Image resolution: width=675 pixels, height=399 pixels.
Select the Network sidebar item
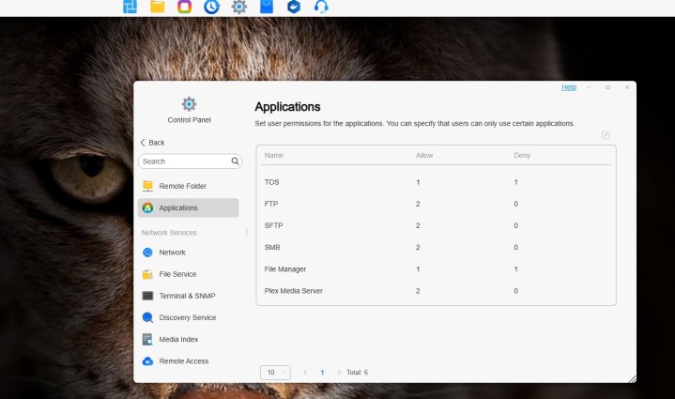172,253
